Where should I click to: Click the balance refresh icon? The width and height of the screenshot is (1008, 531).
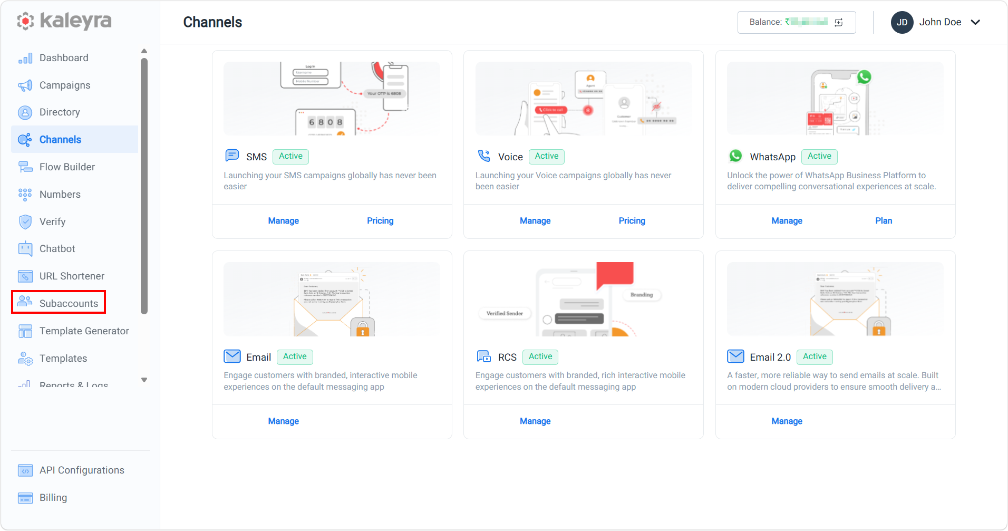click(839, 22)
